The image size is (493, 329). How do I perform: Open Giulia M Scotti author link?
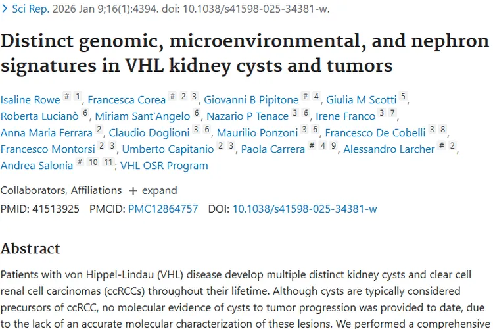tap(362, 100)
